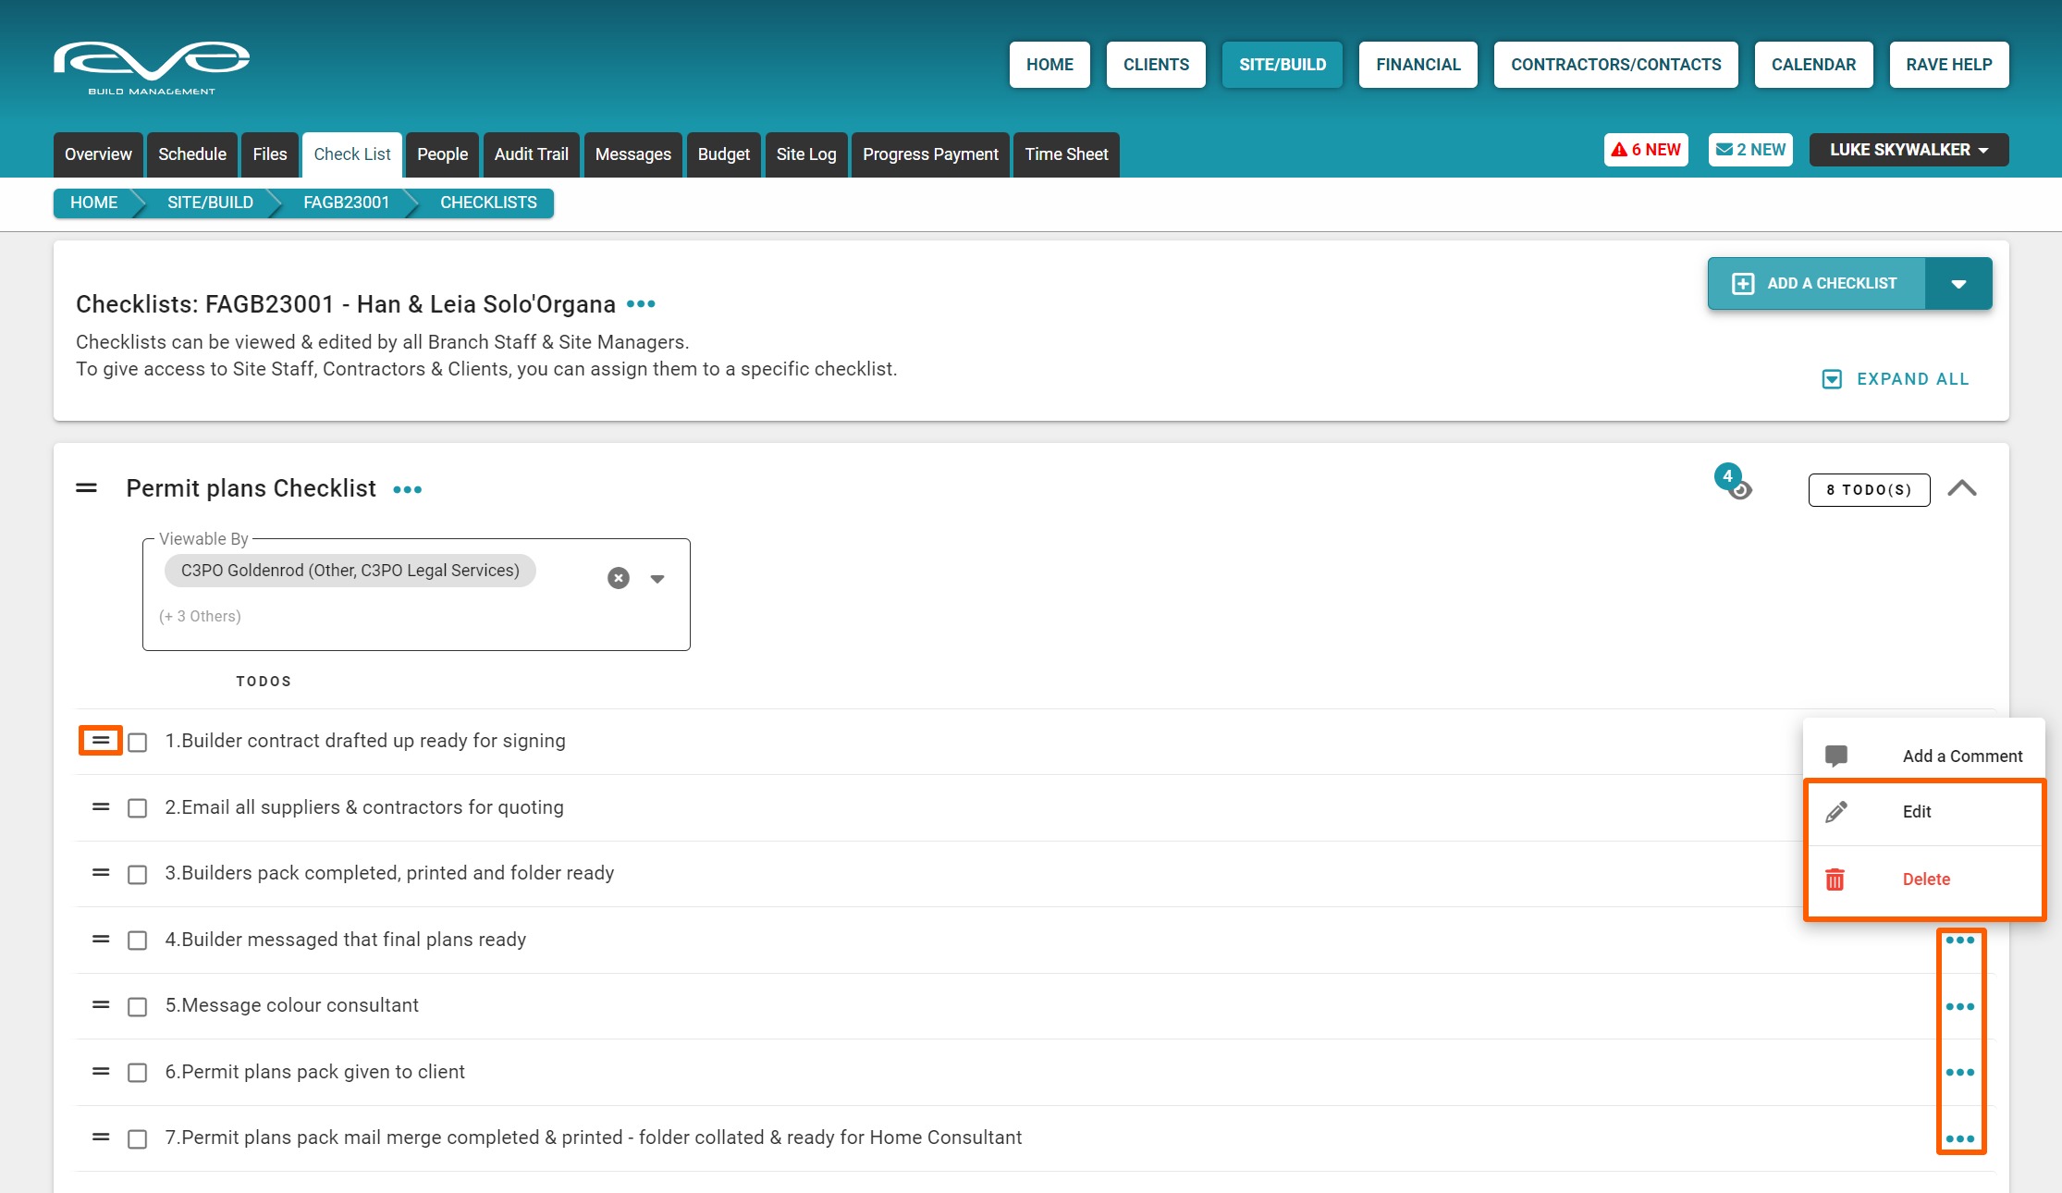This screenshot has width=2062, height=1193.
Task: Go to FAGB23001 breadcrumb
Action: [x=346, y=203]
